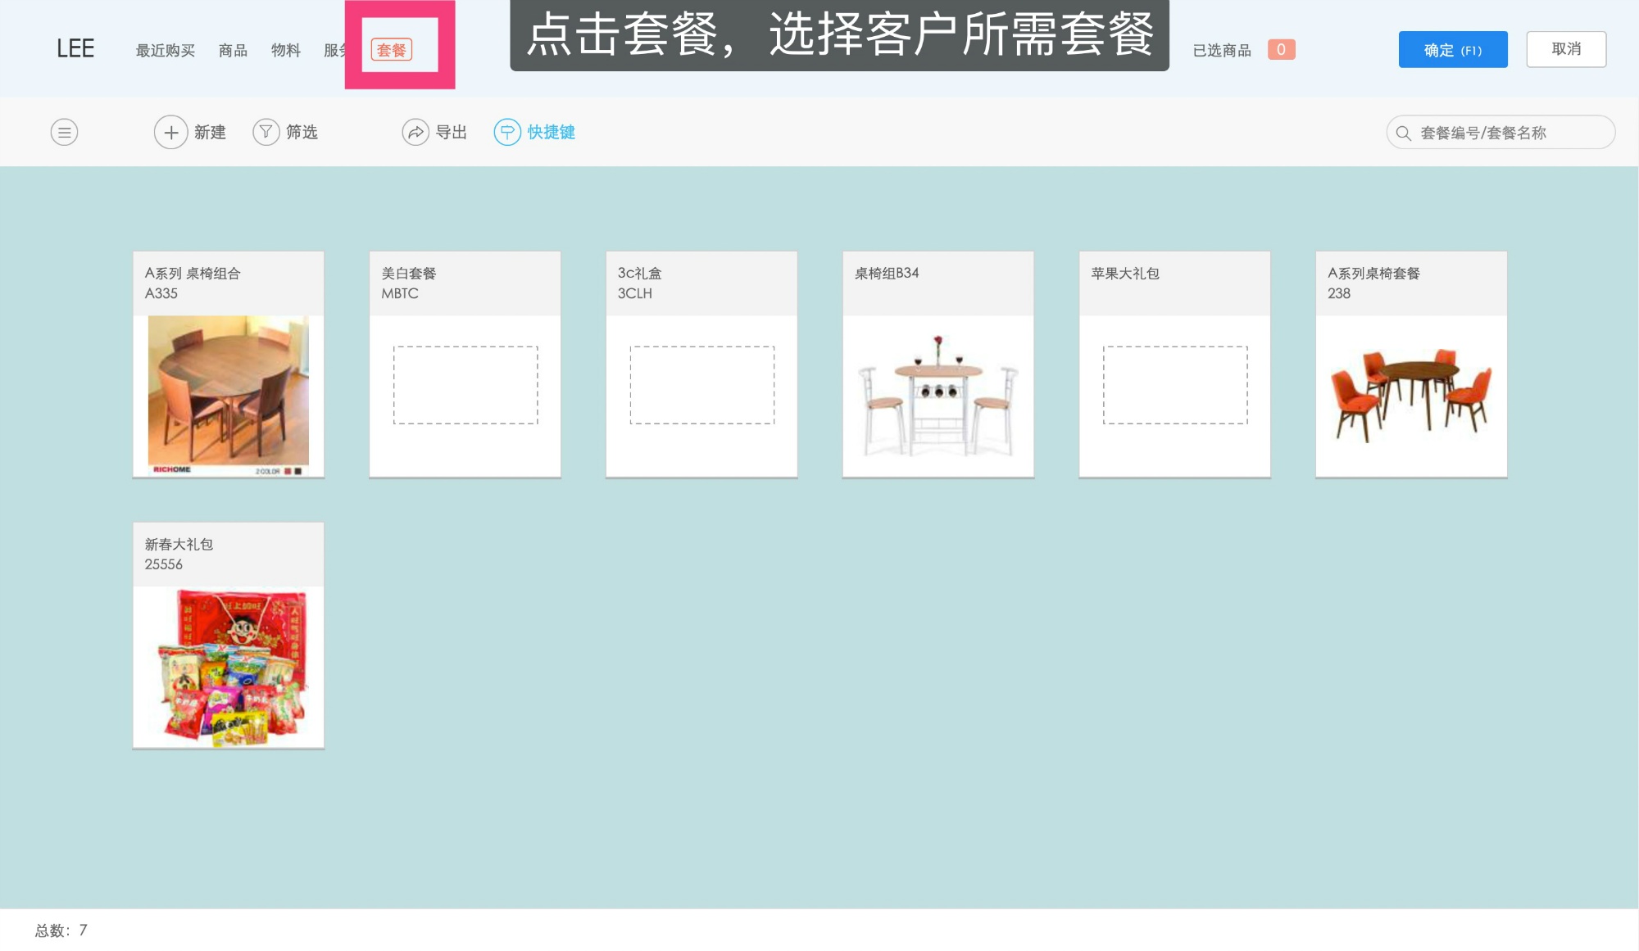1639x951 pixels.
Task: Click the highlighted 套餐 tab
Action: coord(393,50)
